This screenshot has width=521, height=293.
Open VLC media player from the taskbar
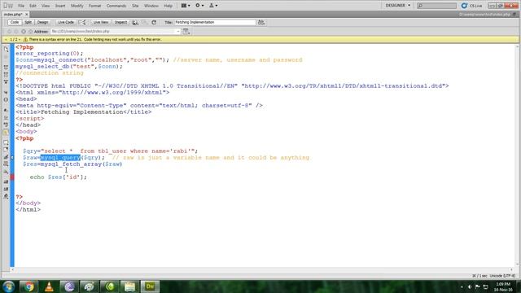pyautogui.click(x=49, y=286)
